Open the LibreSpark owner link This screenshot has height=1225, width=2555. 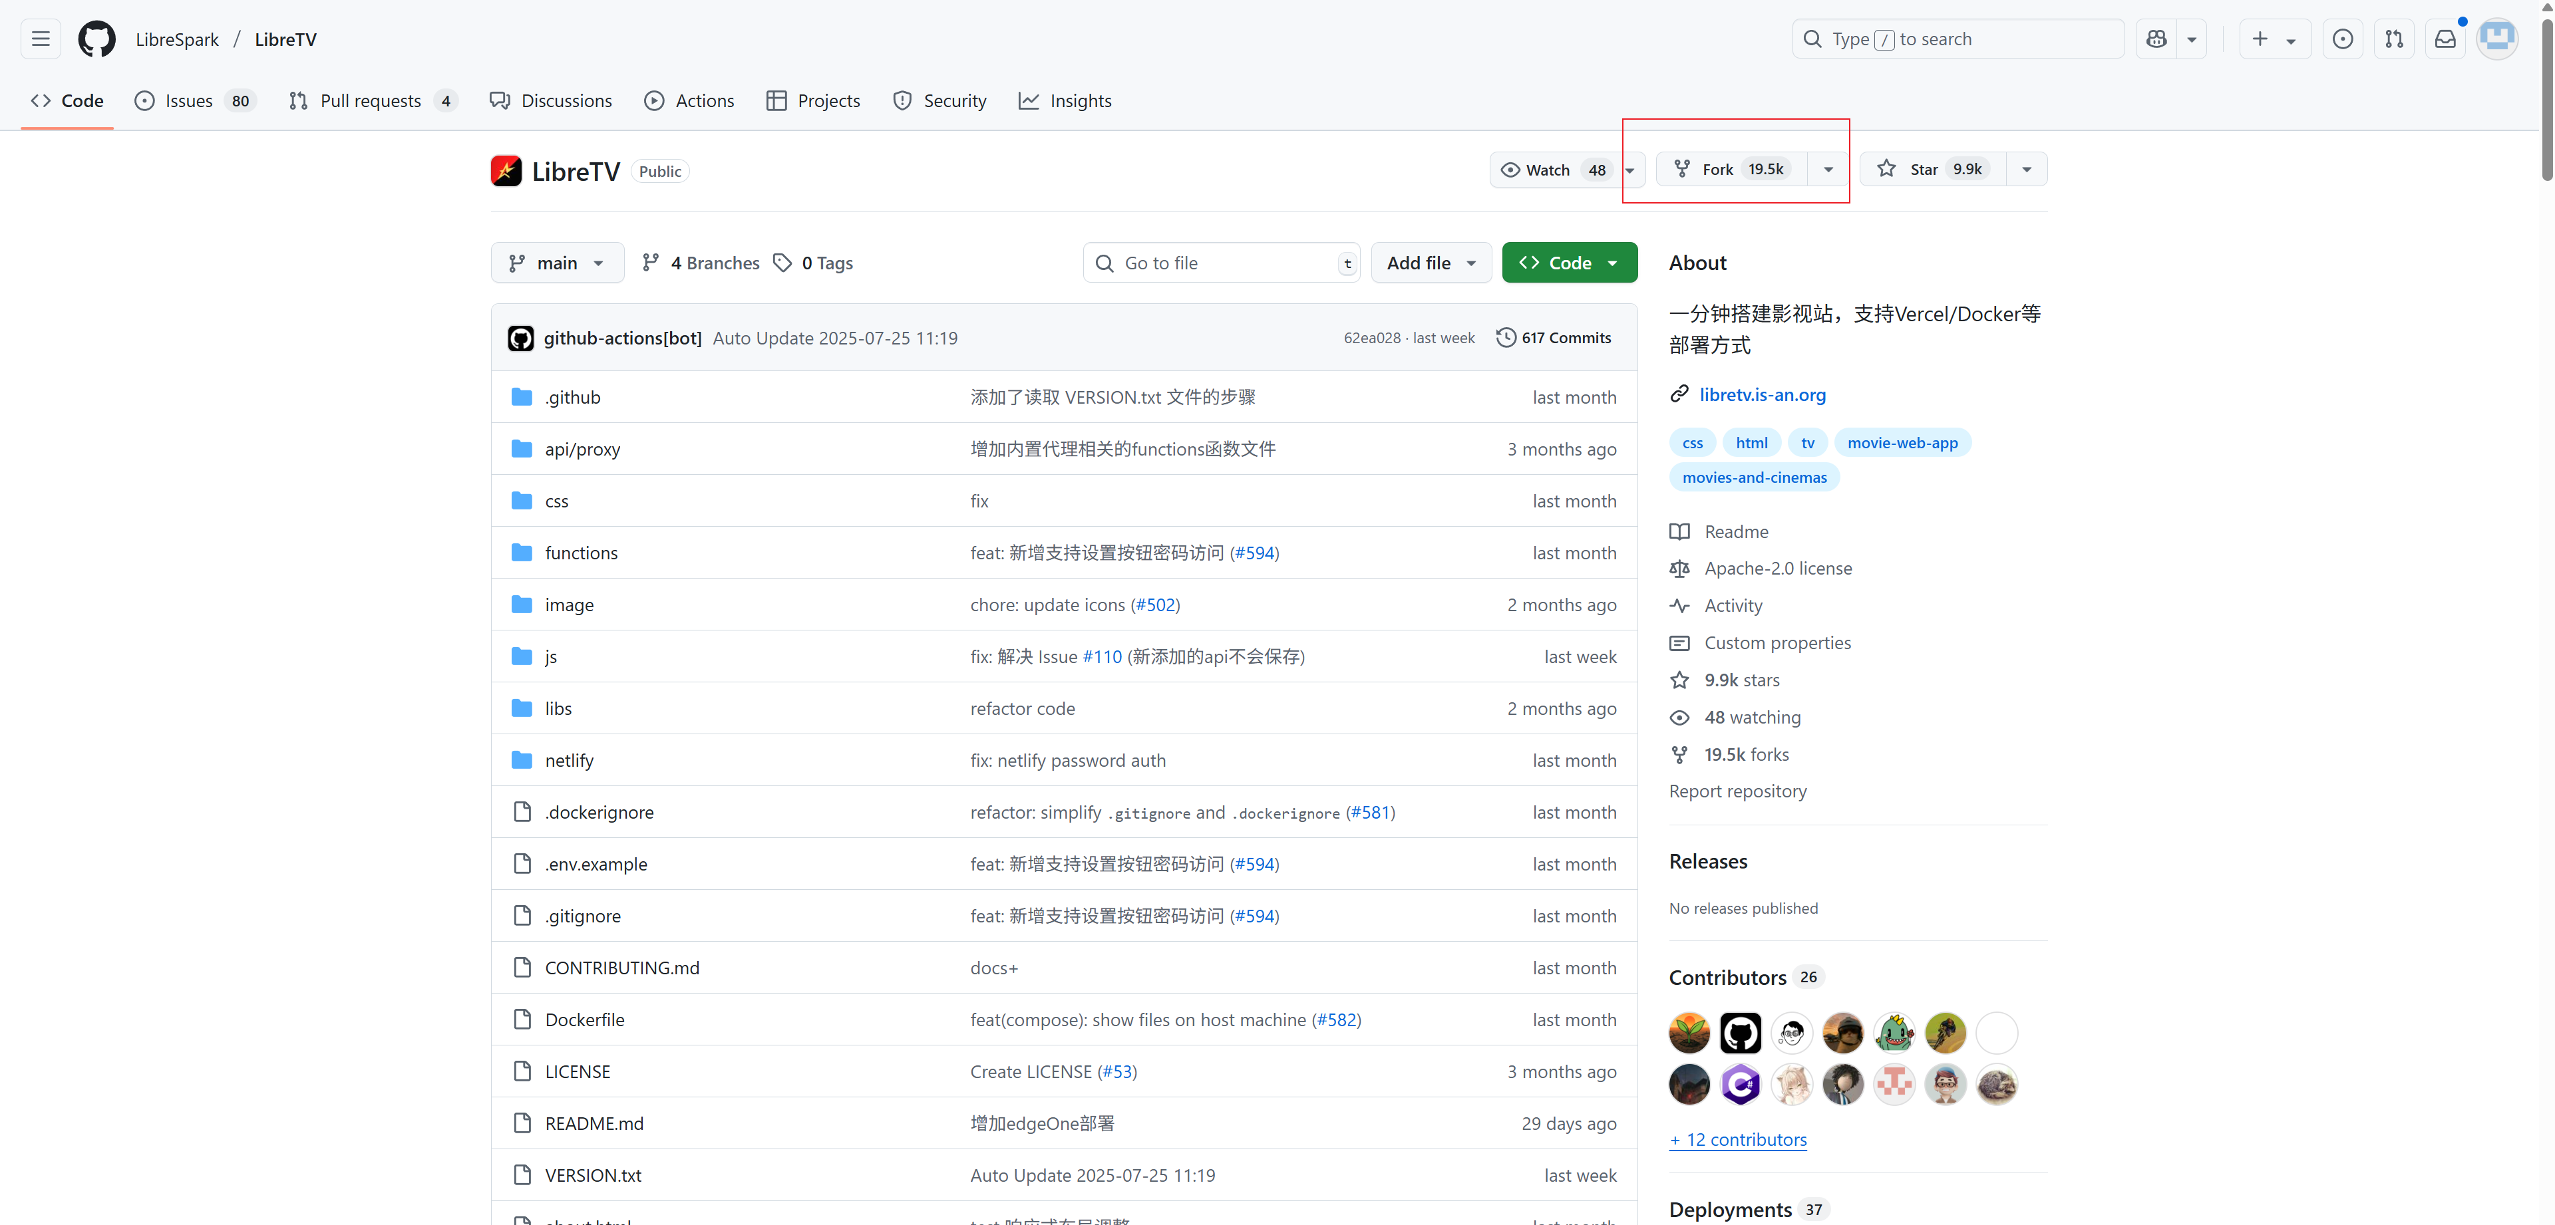point(176,39)
